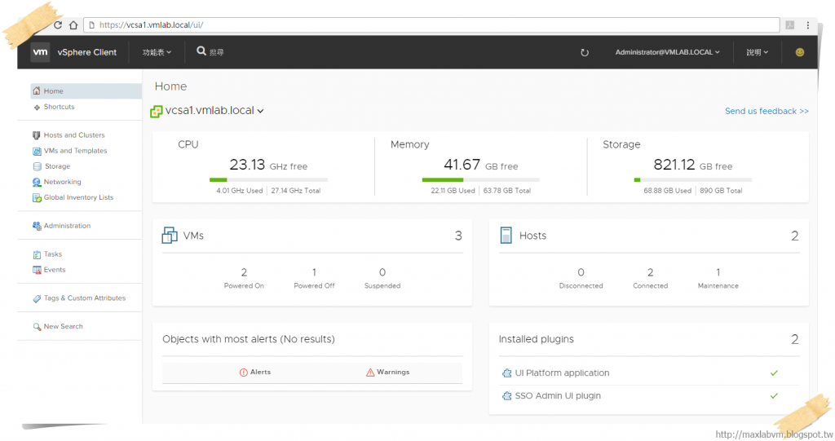The height and width of the screenshot is (441, 835).
Task: Click the Events icon in sidebar
Action: 37,270
